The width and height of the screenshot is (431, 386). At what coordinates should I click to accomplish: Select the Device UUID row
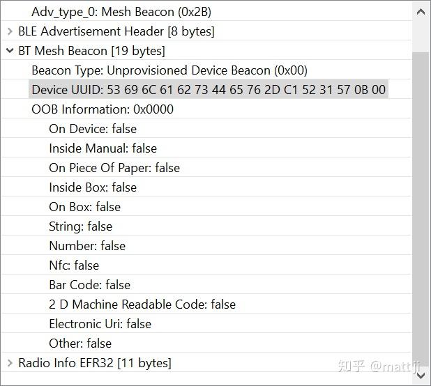[209, 90]
